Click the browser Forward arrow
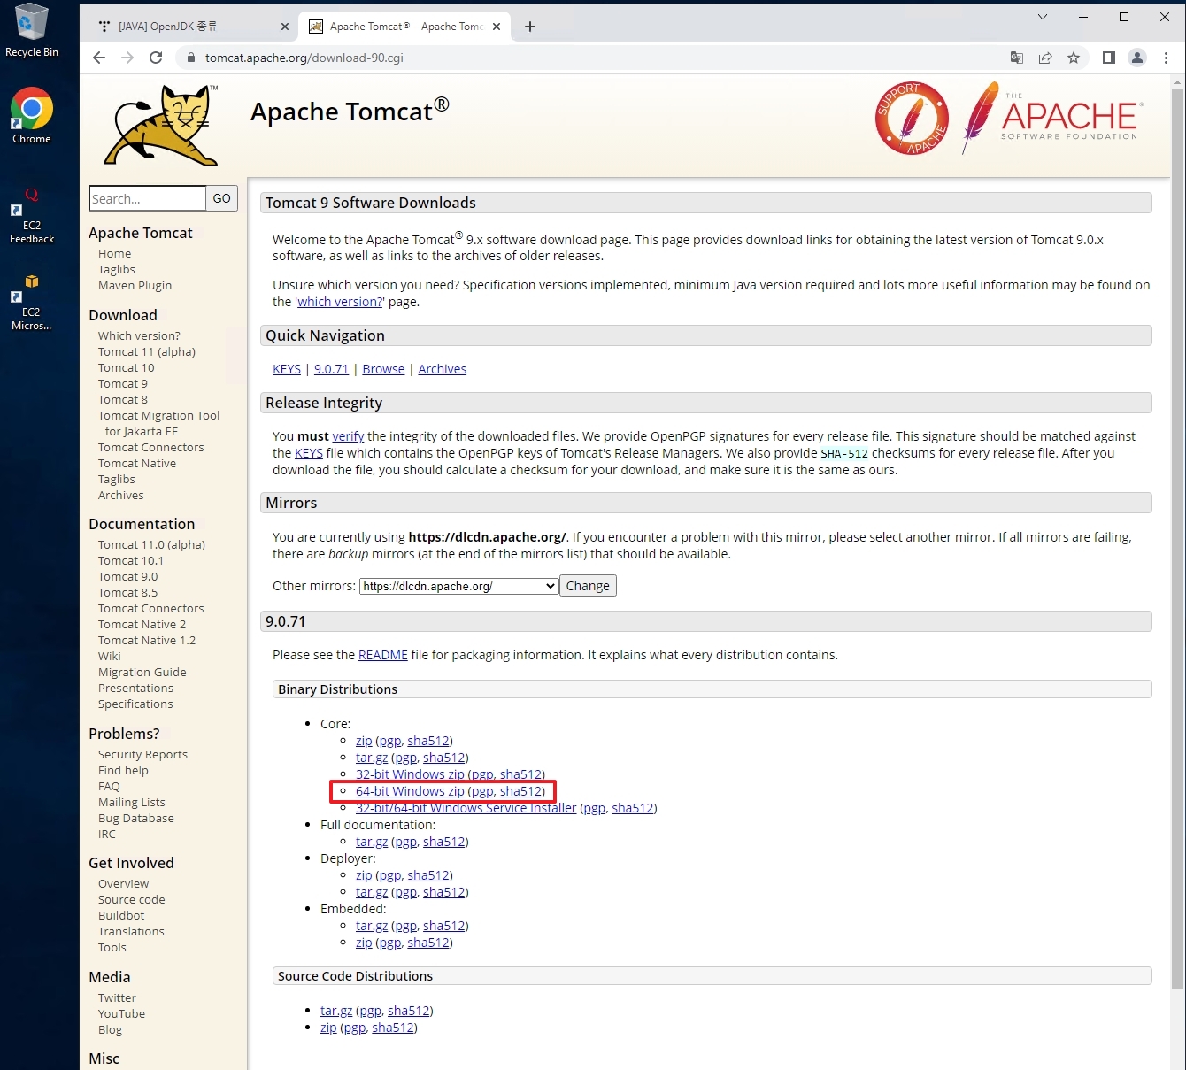 point(127,58)
